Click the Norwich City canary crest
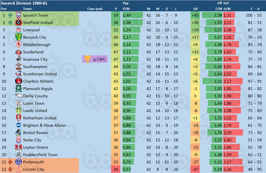This screenshot has height=173, width=266. [x=19, y=37]
